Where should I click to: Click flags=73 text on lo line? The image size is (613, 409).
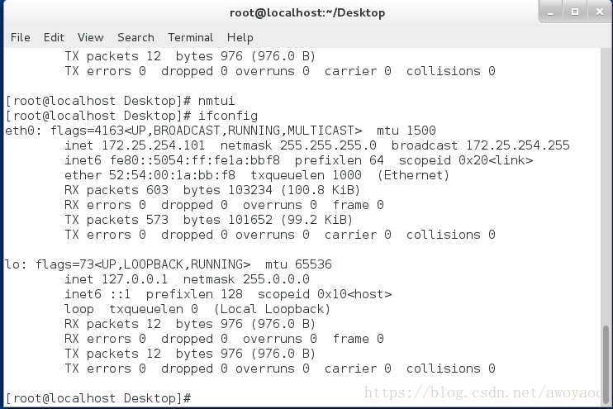point(65,264)
